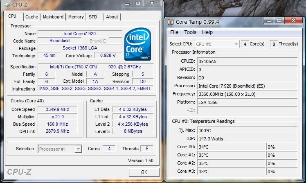Minimize the Core Temp window
Image resolution: width=306 pixels, height=183 pixels.
(x=269, y=20)
